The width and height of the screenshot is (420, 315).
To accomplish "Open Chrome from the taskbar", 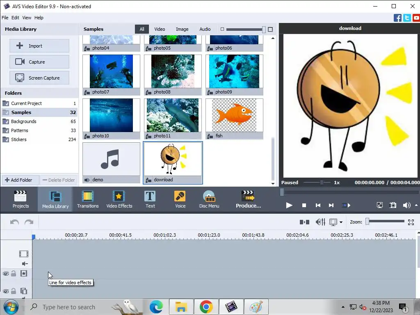I will [x=206, y=307].
